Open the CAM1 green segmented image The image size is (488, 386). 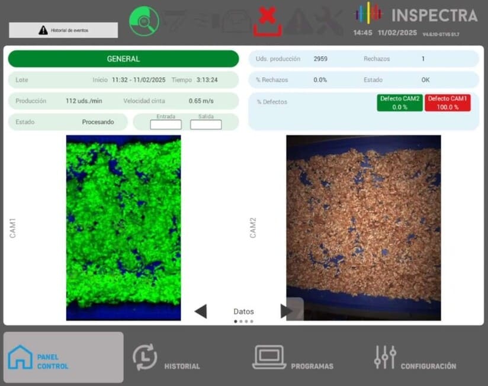coord(123,228)
